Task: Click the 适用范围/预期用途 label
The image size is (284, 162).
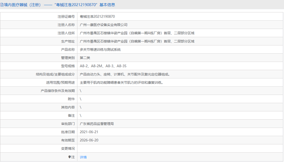Action: pos(60,83)
